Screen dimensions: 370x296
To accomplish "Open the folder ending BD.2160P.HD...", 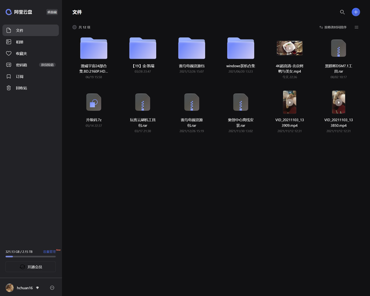I will pyautogui.click(x=94, y=48).
